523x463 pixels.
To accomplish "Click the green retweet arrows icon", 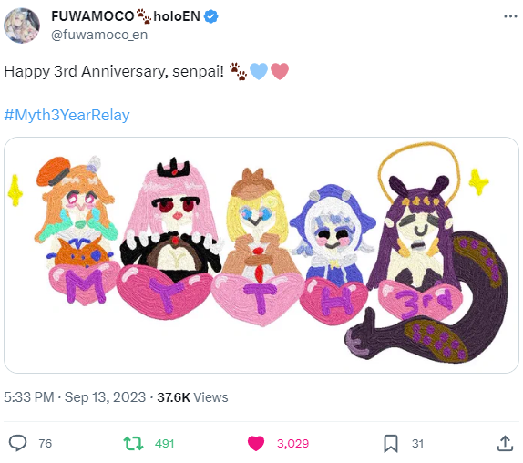I will tap(133, 444).
